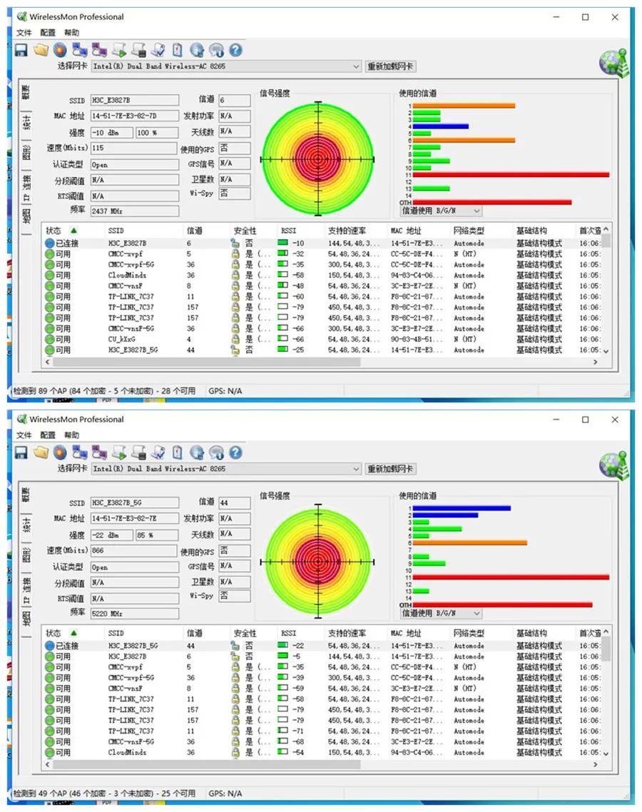Click the stop script icon in the channel 44 window

pos(138,452)
